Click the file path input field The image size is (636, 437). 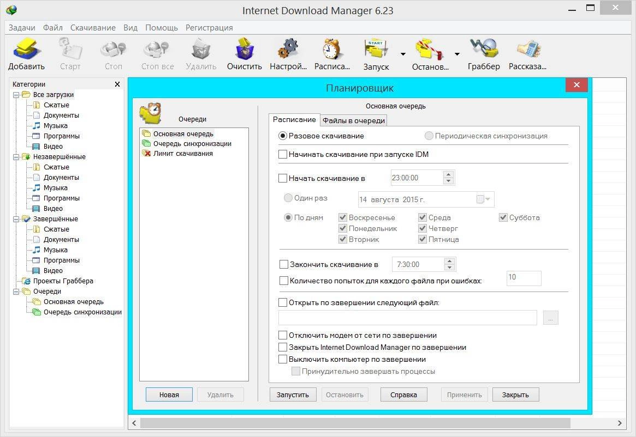point(408,318)
